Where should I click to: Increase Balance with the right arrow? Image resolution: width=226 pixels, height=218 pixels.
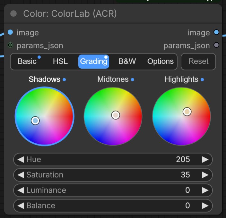[x=205, y=205]
